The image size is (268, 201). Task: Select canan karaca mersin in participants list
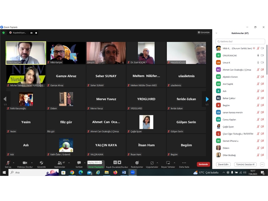coord(240,112)
